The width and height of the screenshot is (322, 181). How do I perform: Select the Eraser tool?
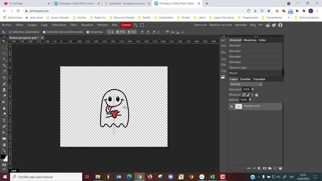4,96
